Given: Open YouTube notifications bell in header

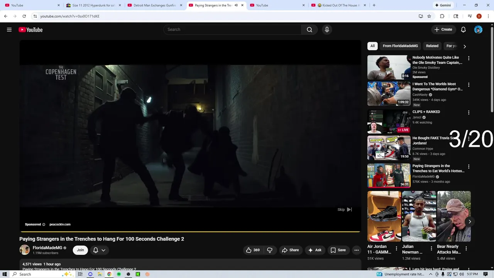Looking at the screenshot, I should click(x=464, y=30).
